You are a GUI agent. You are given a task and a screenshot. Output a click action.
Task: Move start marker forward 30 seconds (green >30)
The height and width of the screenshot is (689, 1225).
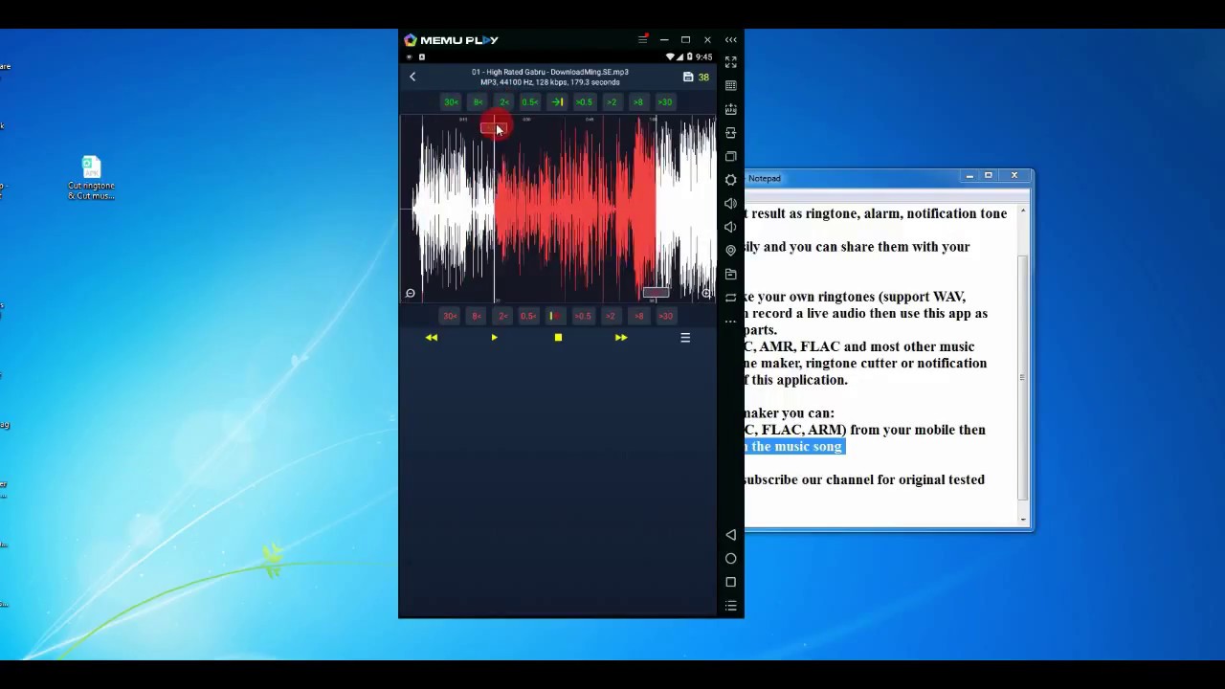(x=665, y=102)
